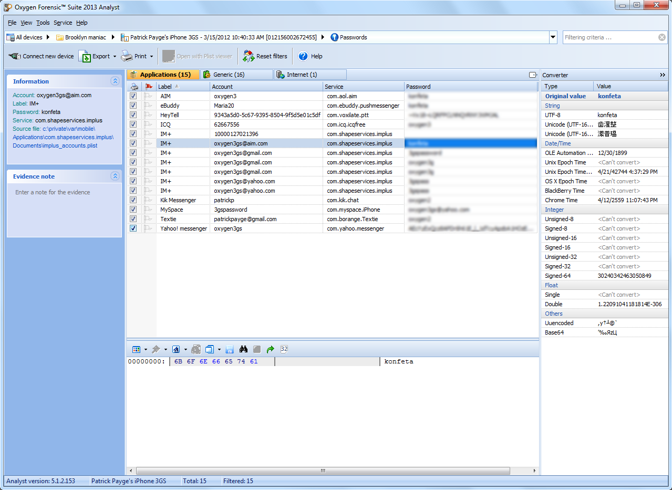
Task: Uncheck the eBuddy row checkbox
Action: 133,106
